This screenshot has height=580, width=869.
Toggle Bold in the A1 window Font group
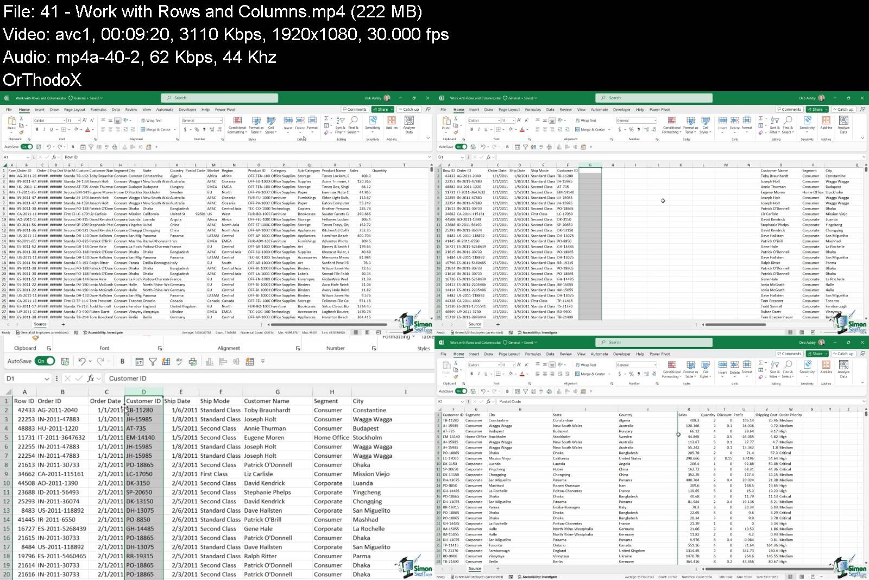(37, 129)
